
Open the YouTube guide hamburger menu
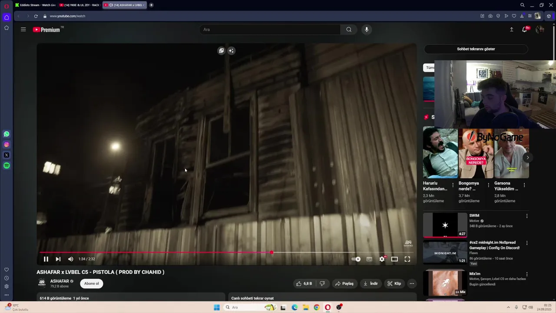(x=23, y=30)
